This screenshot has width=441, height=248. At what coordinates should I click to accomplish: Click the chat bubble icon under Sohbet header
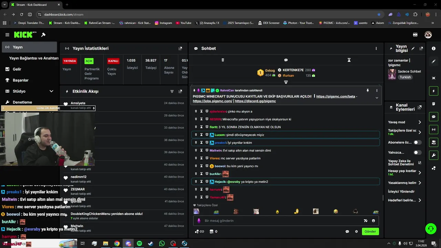(x=286, y=60)
